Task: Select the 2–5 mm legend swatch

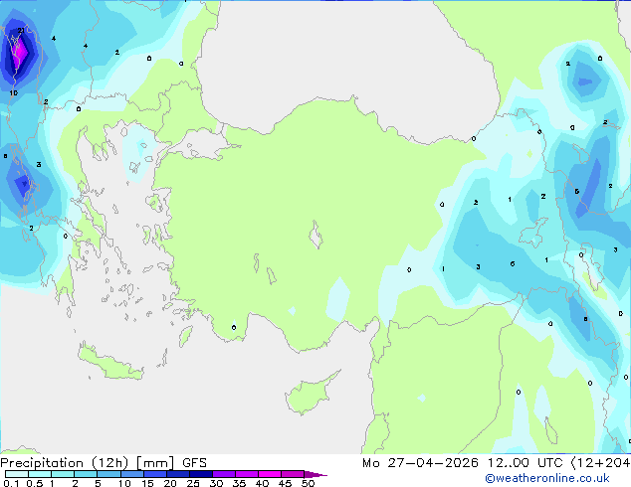Action: [86, 474]
